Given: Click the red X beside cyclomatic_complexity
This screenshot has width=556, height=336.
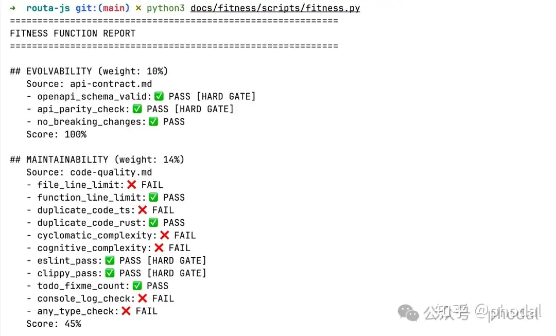Looking at the screenshot, I should click(165, 235).
